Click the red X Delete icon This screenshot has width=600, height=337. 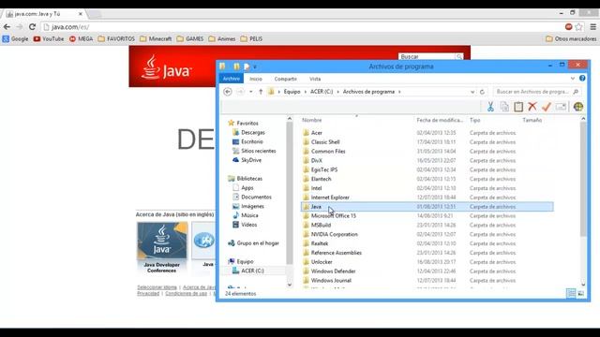tap(532, 107)
